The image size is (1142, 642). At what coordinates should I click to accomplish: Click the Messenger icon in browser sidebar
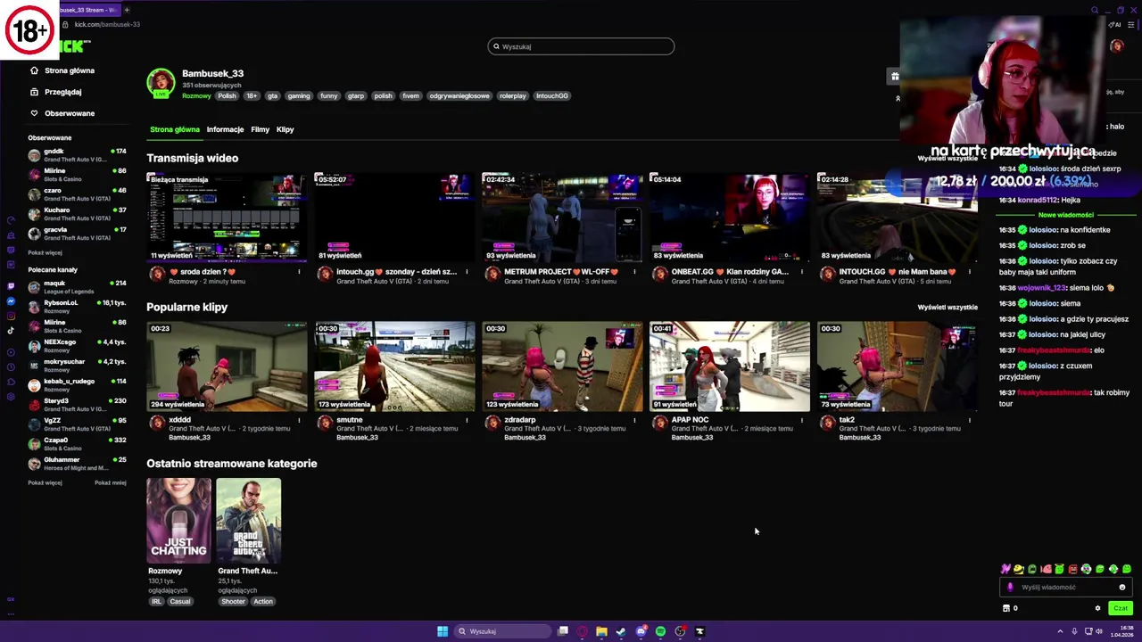11,301
